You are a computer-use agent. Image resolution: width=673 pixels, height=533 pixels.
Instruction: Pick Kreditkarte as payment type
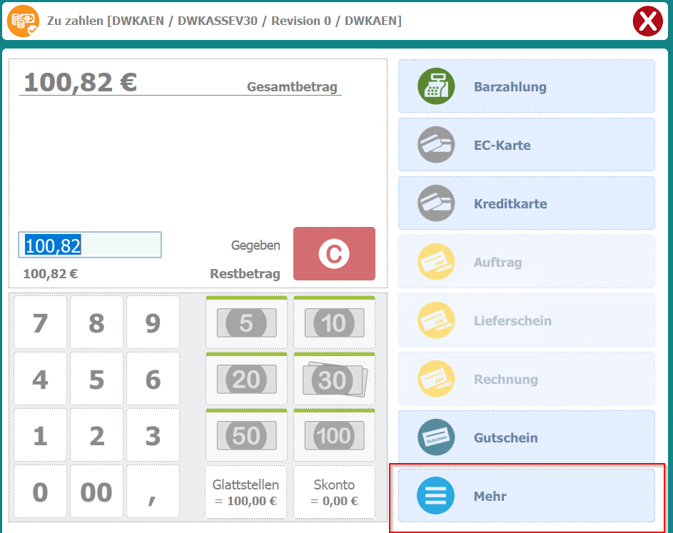(526, 203)
